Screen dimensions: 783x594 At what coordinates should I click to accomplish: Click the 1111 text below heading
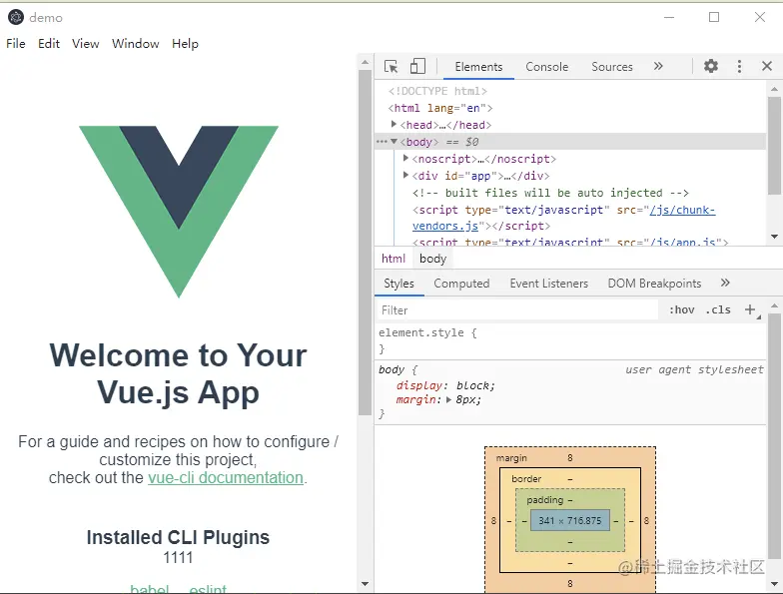[x=178, y=557]
